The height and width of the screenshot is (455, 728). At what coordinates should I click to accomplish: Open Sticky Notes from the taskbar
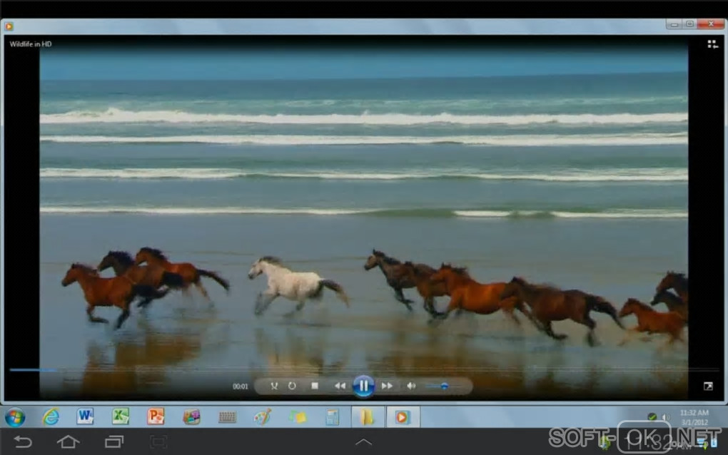click(x=298, y=417)
